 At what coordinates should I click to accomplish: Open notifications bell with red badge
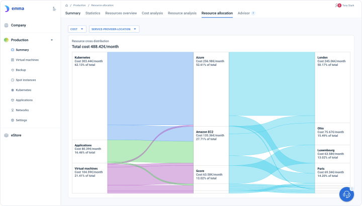(338, 6)
